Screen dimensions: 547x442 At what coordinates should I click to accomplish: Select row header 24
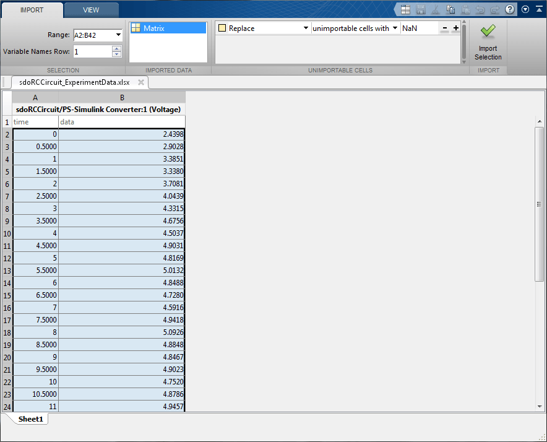coord(7,407)
